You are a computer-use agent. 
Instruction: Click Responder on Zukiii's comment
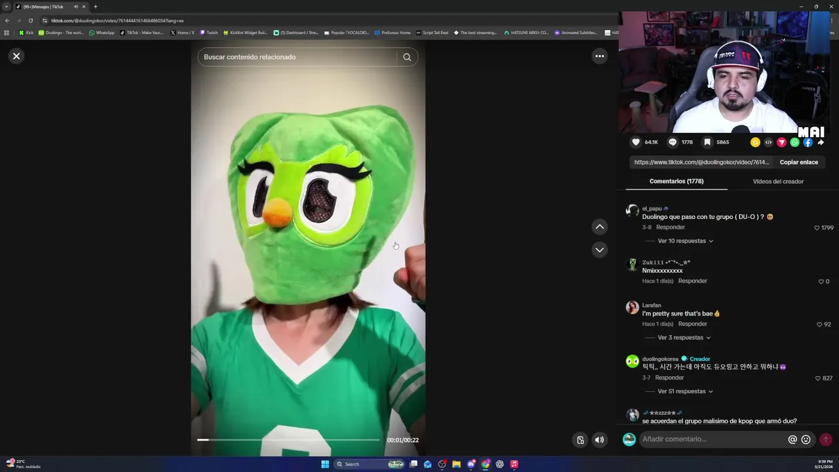tap(693, 281)
